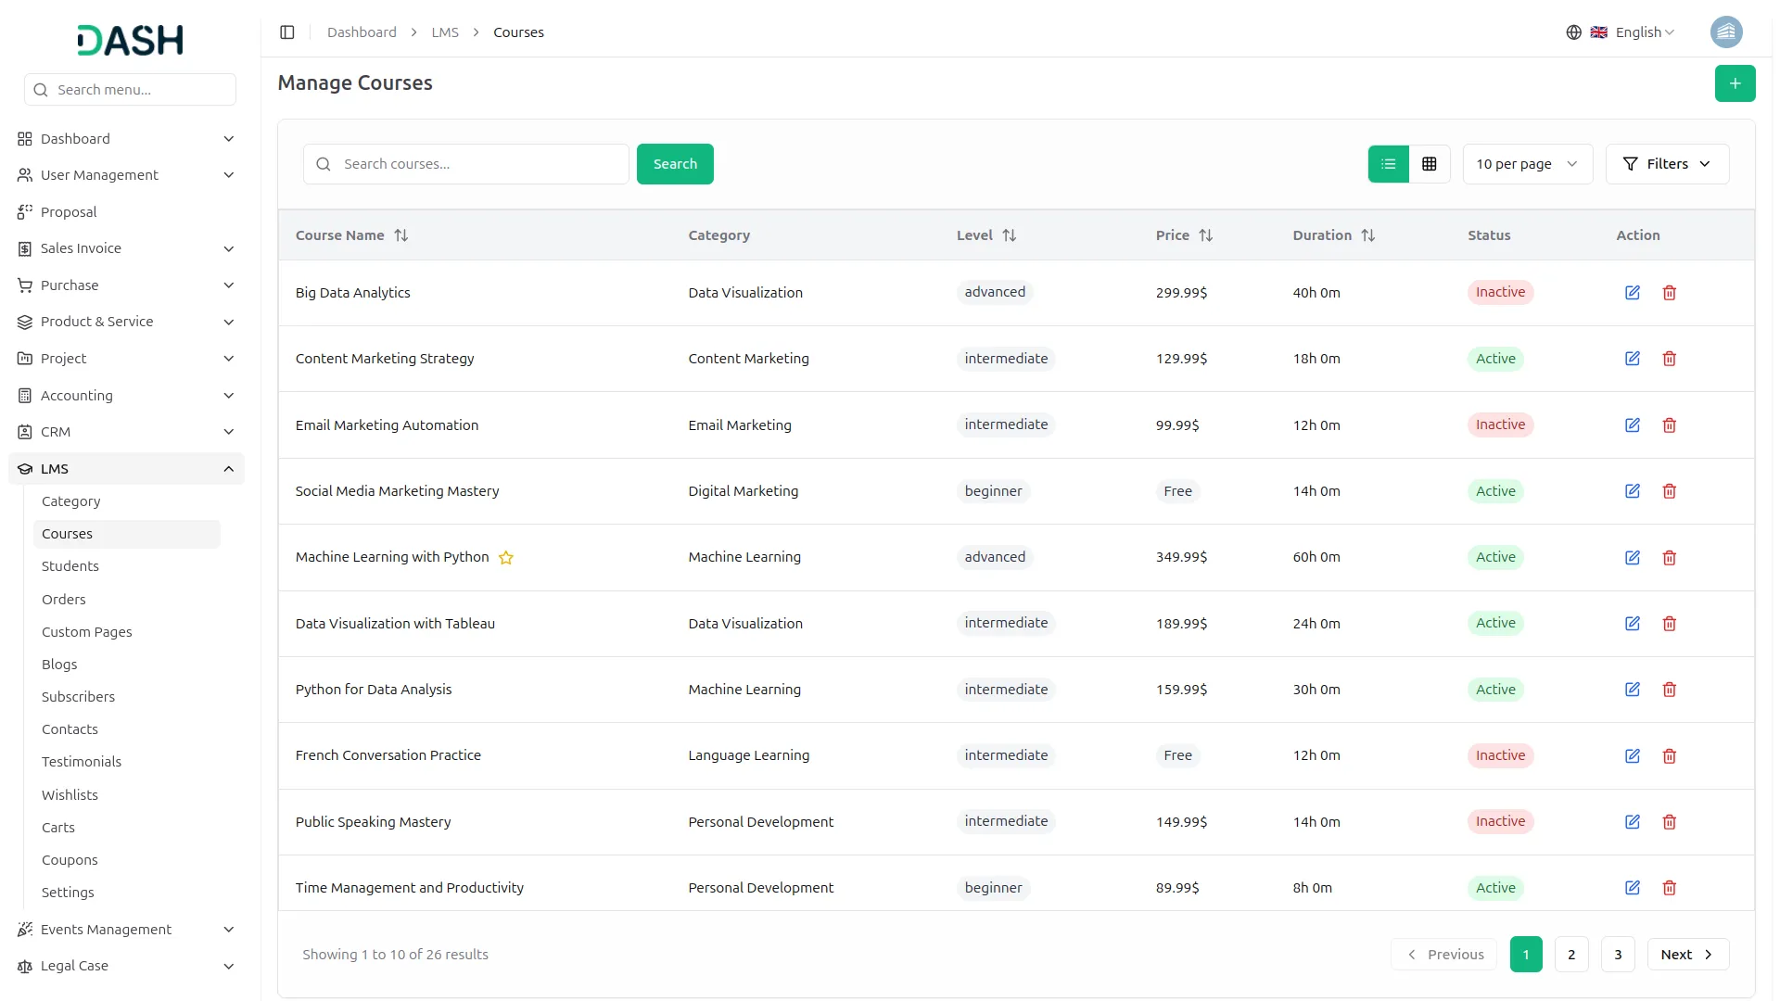Screen dimensions: 1780x1001
Task: Open Students in the LMS submenu
Action: click(70, 566)
